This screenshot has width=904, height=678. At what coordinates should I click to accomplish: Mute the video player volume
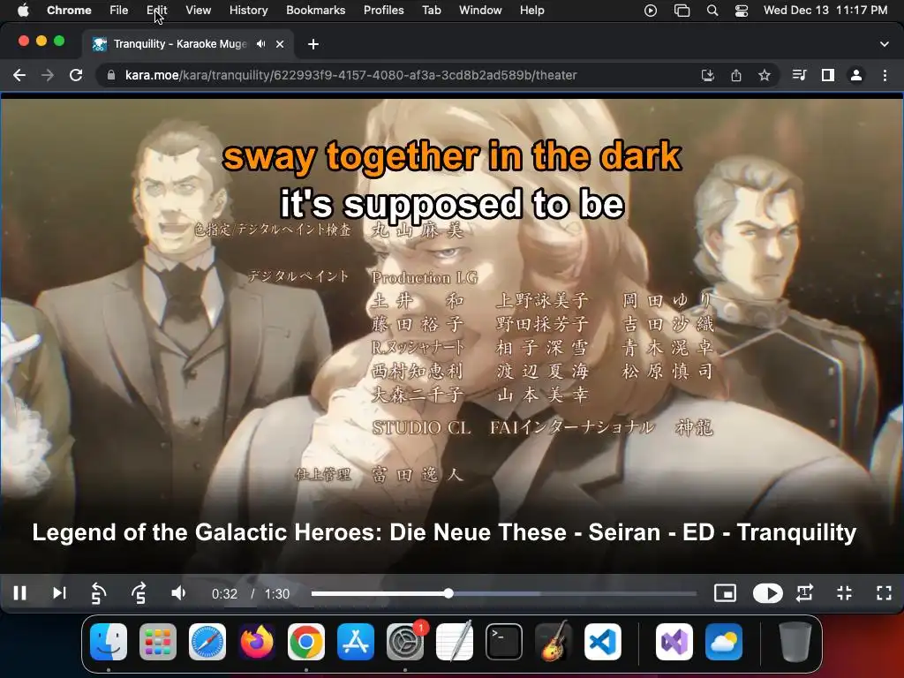click(x=178, y=593)
